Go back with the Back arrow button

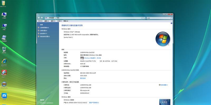click(39, 18)
